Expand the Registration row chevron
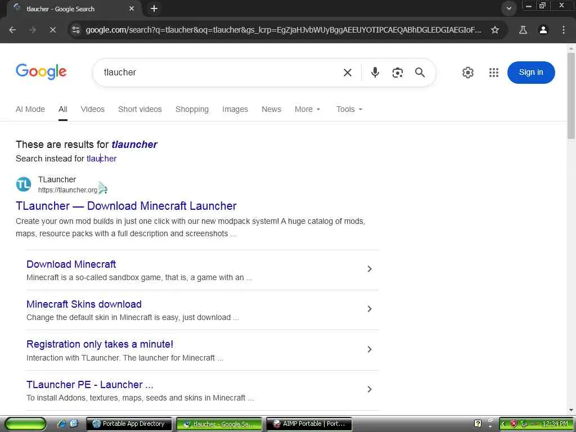 pos(370,349)
